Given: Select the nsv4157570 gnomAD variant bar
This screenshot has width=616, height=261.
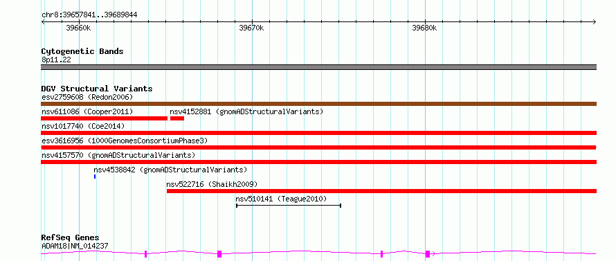Looking at the screenshot, I should (318, 162).
